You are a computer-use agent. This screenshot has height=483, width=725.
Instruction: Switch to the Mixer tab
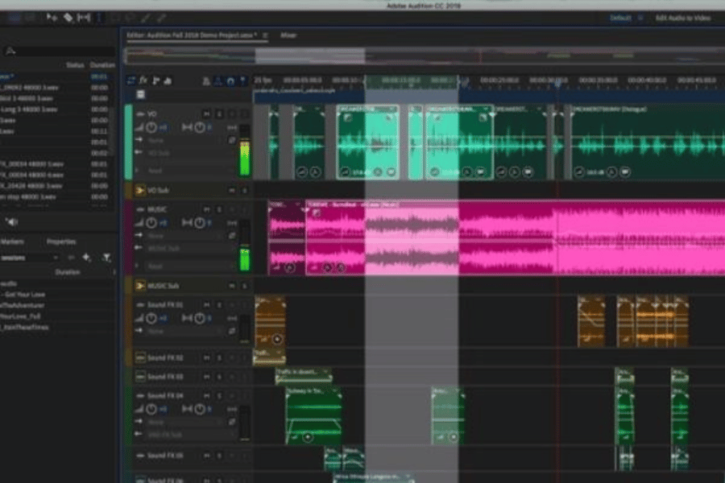288,35
